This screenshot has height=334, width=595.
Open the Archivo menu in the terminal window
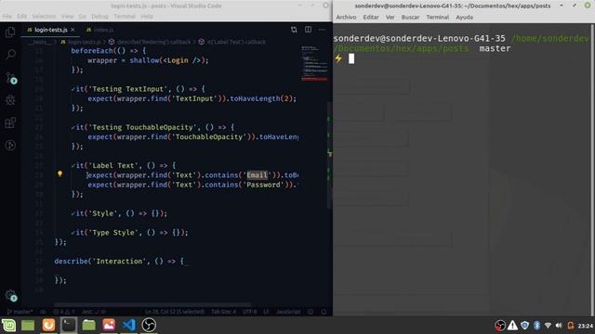[x=346, y=17]
